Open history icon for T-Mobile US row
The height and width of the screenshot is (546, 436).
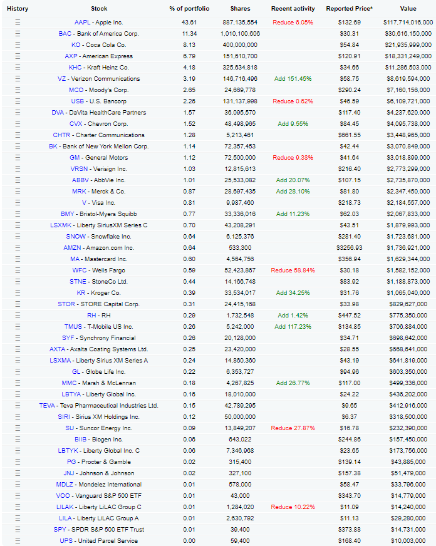click(18, 327)
